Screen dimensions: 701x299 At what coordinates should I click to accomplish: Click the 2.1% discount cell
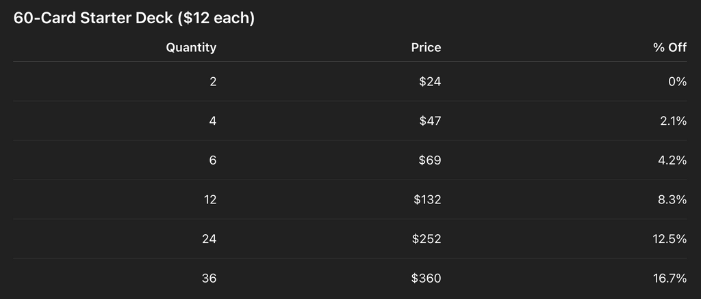(674, 122)
